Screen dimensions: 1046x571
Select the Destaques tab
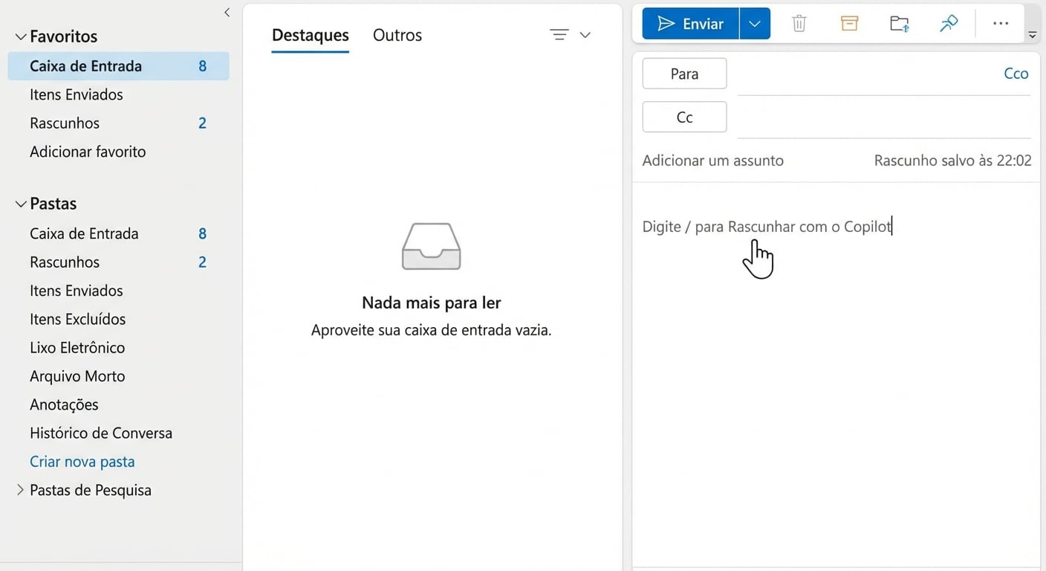(x=310, y=35)
